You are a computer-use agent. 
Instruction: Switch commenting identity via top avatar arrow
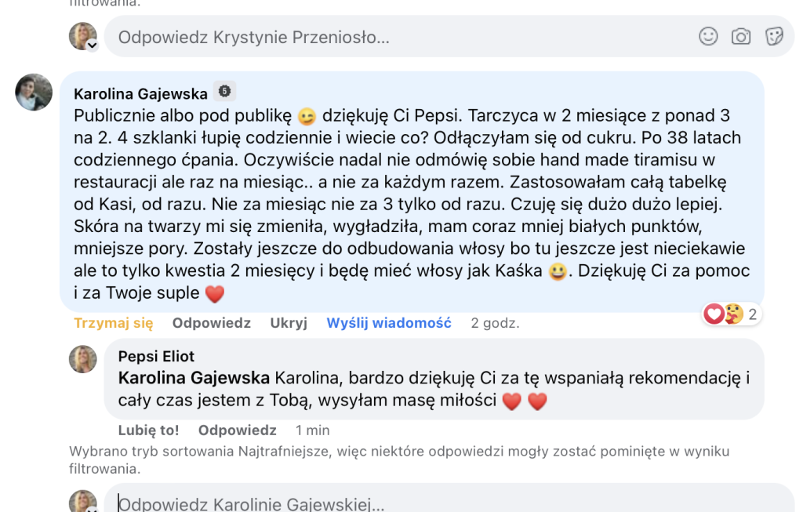point(93,46)
